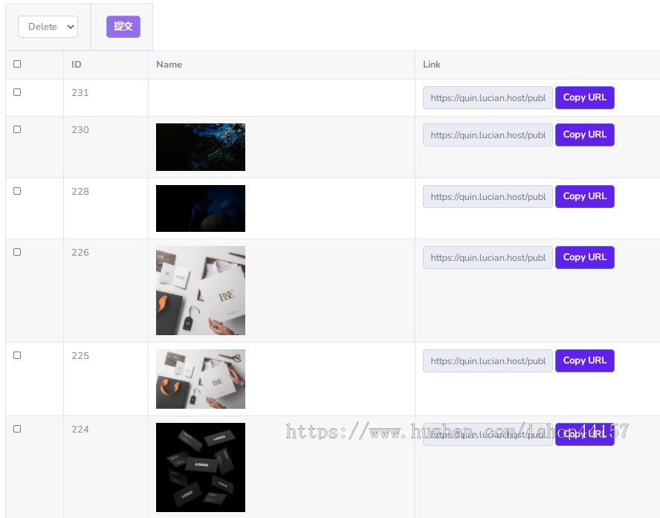Copy URL for item 231
Viewport: 660px width, 518px height.
[x=585, y=97]
